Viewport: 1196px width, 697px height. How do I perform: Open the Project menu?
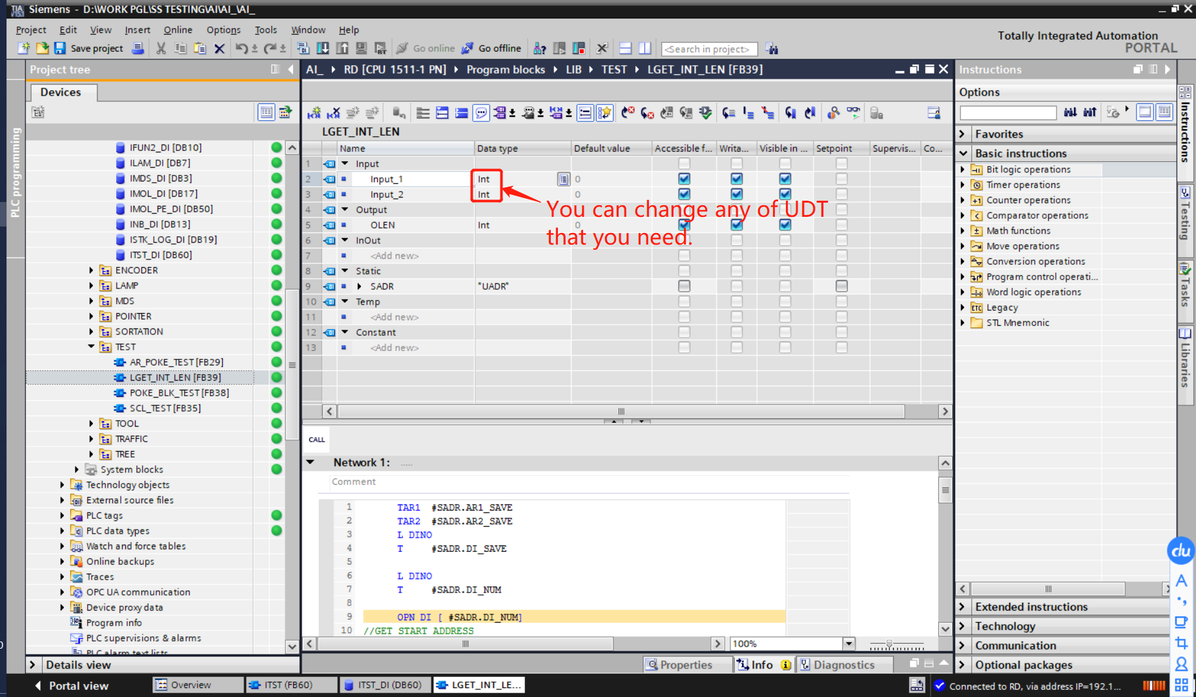31,30
